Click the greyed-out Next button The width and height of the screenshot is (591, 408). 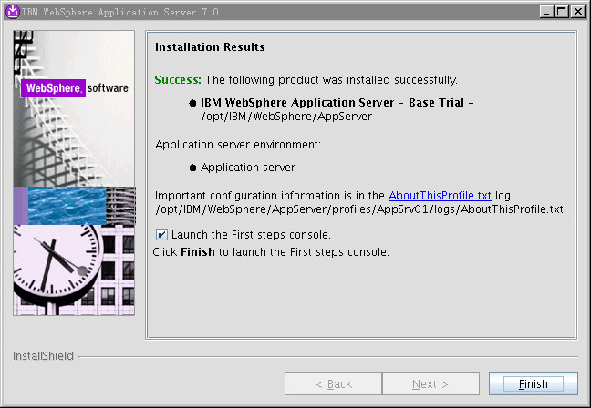click(430, 384)
